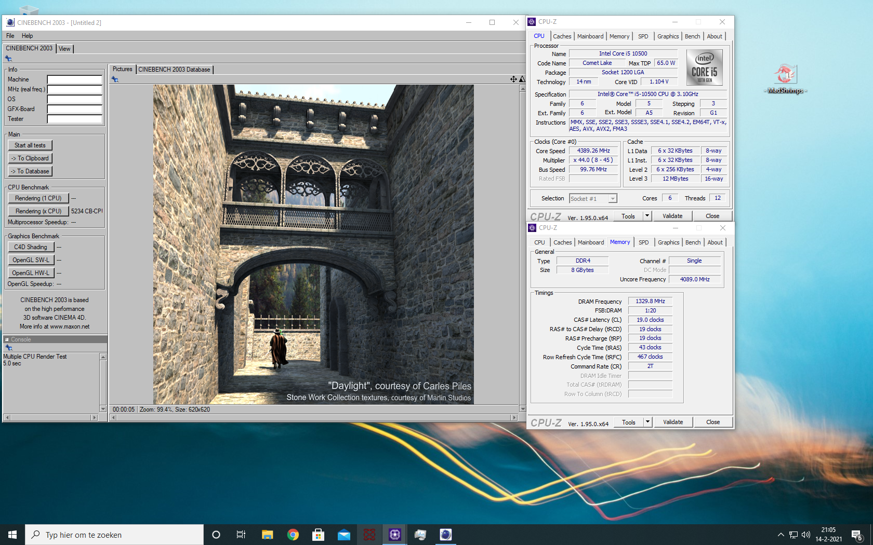Open the Cinebench File menu
Viewport: 873px width, 545px height.
pyautogui.click(x=10, y=36)
